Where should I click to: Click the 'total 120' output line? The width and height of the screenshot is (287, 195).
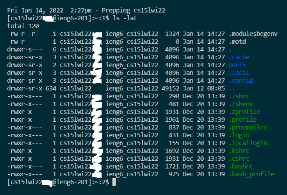[23, 26]
